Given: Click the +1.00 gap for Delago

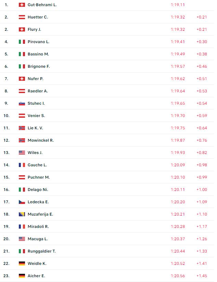Looking at the screenshot, I should tap(202, 190).
